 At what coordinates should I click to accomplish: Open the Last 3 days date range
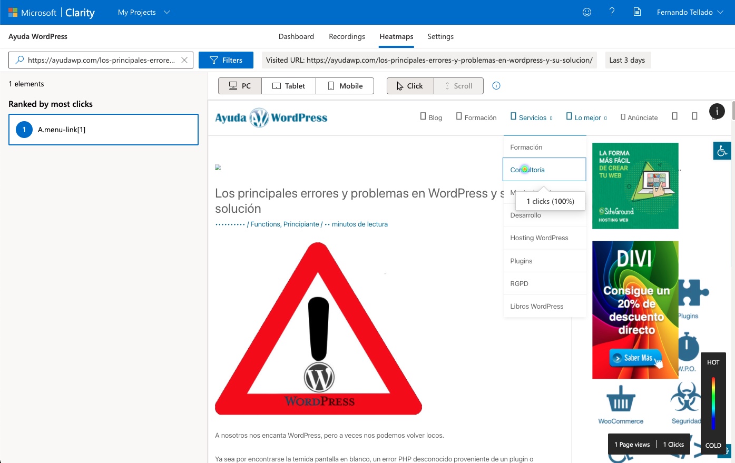point(627,60)
